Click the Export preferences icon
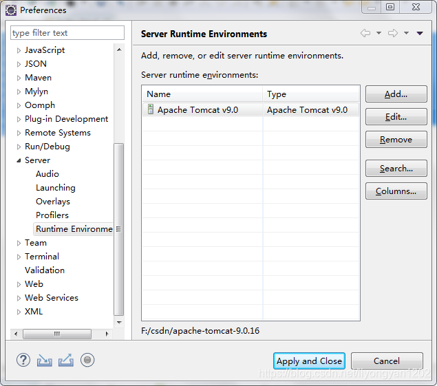This screenshot has height=386, width=437. (x=66, y=360)
